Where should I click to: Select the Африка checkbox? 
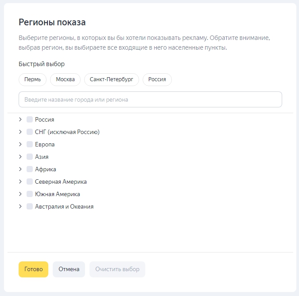point(30,169)
